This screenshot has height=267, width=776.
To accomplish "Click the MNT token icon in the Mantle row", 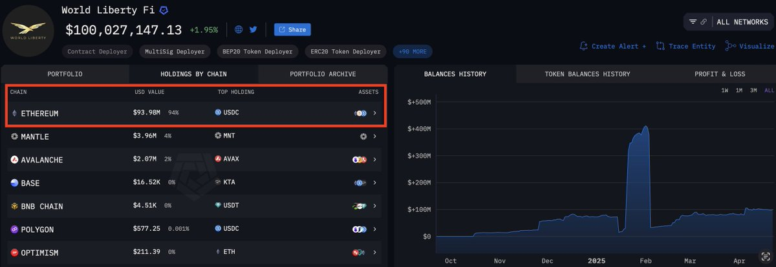I will point(218,136).
